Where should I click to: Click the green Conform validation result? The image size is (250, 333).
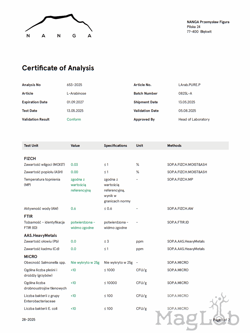point(74,119)
